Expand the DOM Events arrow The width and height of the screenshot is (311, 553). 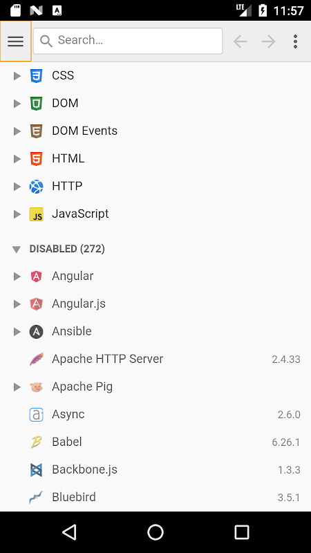[x=17, y=131]
